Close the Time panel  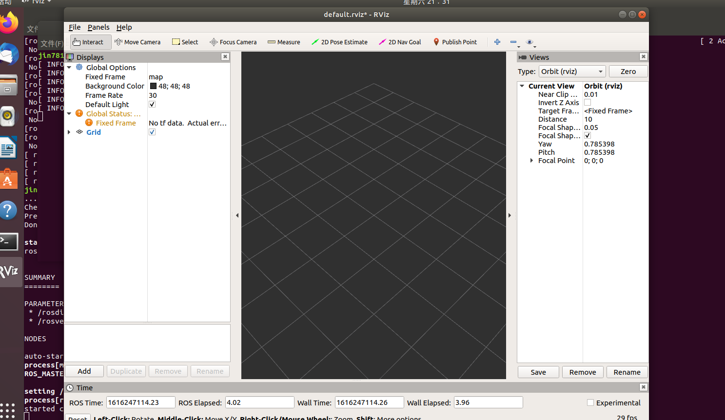[643, 387]
